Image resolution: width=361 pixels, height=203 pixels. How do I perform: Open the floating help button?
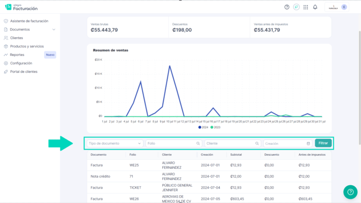pyautogui.click(x=351, y=192)
